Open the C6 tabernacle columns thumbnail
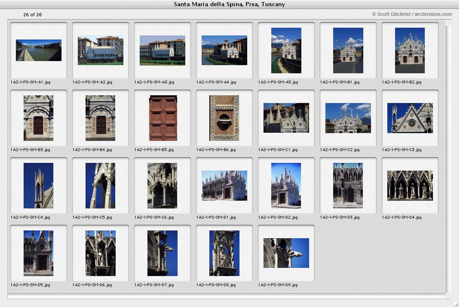Image resolution: width=459 pixels, height=307 pixels. coord(162,186)
